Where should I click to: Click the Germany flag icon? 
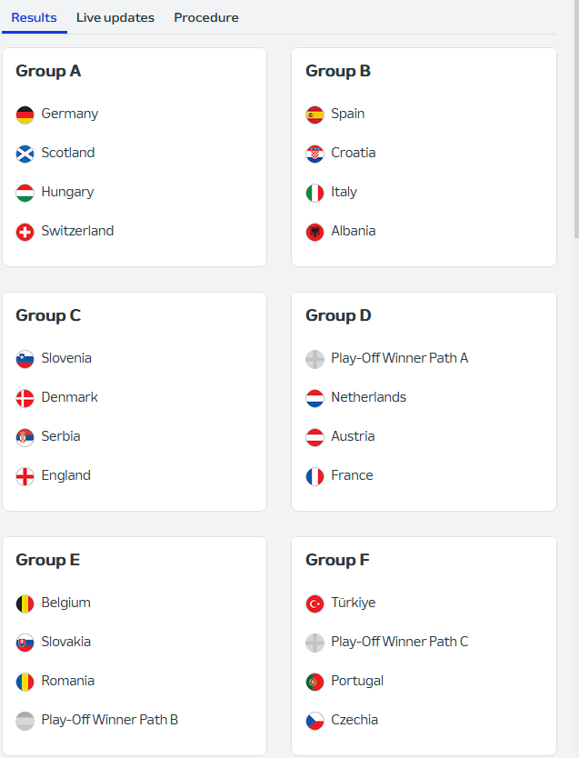pyautogui.click(x=25, y=114)
